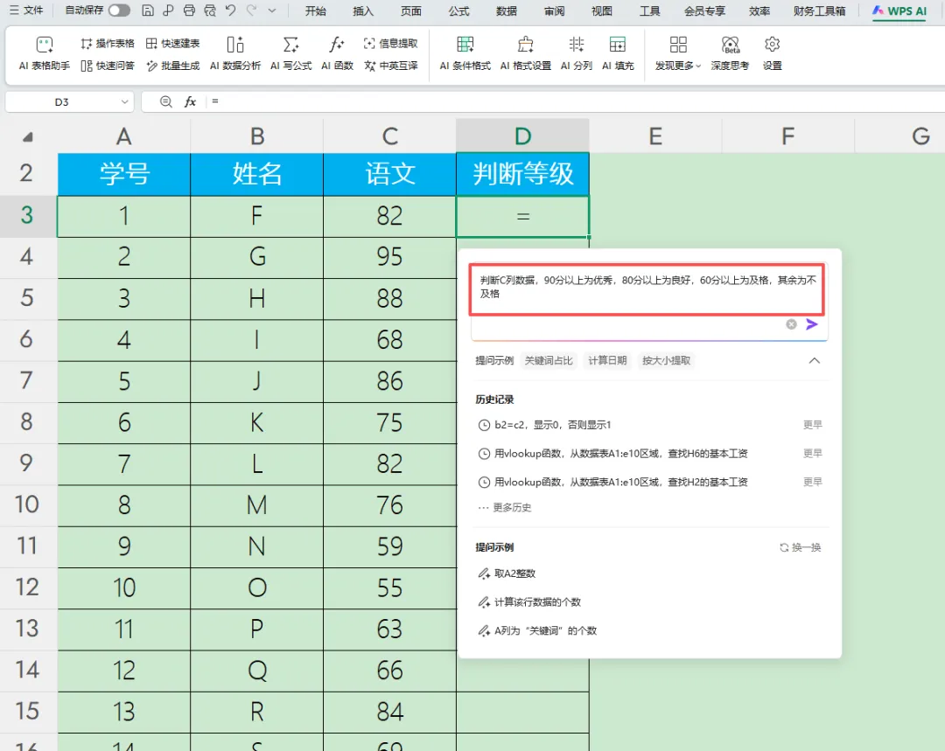
Task: Open AI 表格助手
Action: [44, 53]
